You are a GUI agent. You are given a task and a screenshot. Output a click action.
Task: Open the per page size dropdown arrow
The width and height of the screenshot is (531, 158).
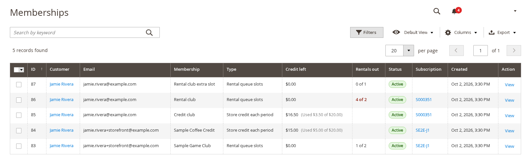pyautogui.click(x=408, y=51)
